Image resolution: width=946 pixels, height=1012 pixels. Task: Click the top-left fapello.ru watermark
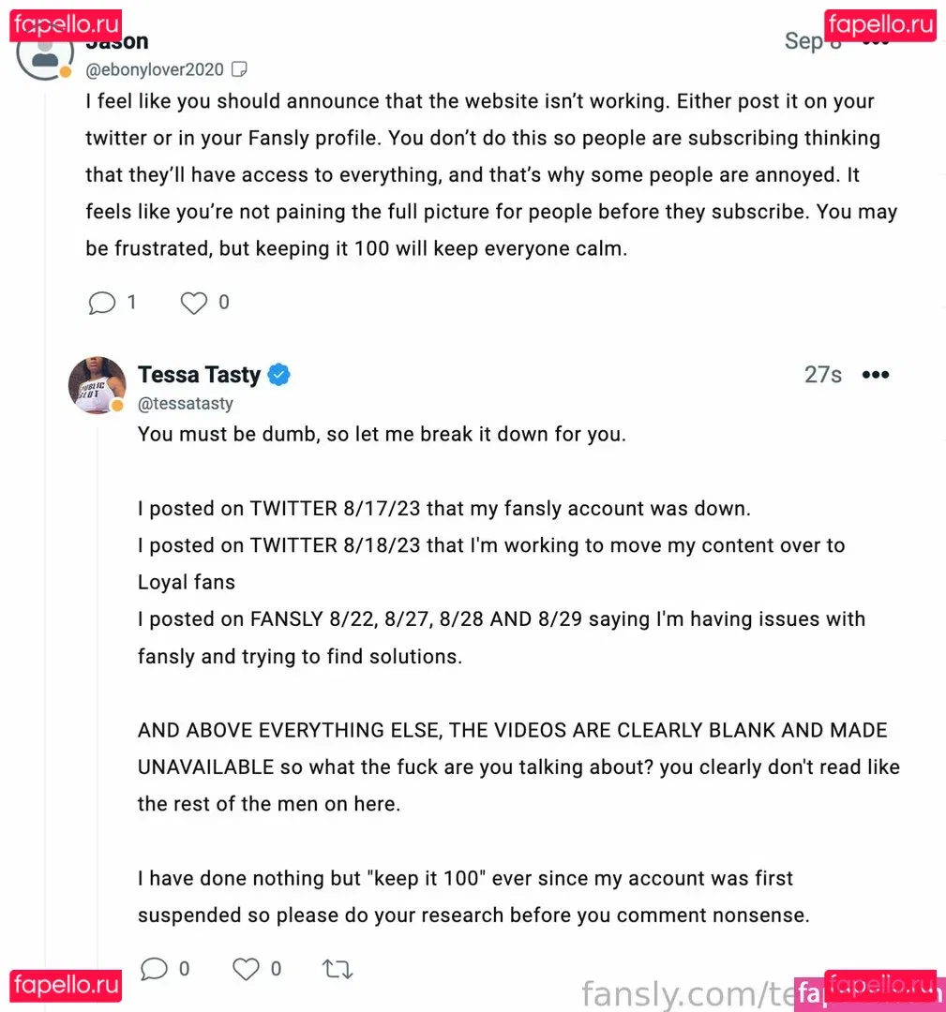(66, 24)
